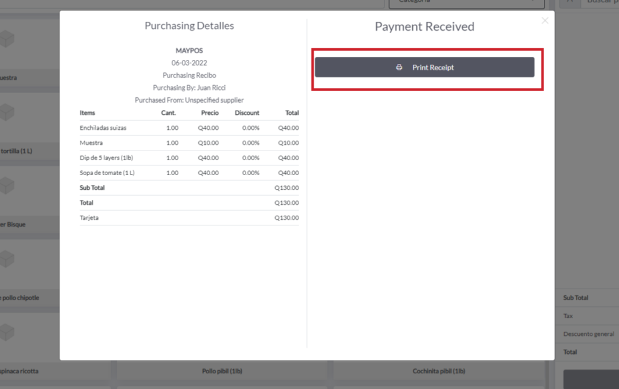Click the box icon above the Muestra product tile

(x=6, y=39)
